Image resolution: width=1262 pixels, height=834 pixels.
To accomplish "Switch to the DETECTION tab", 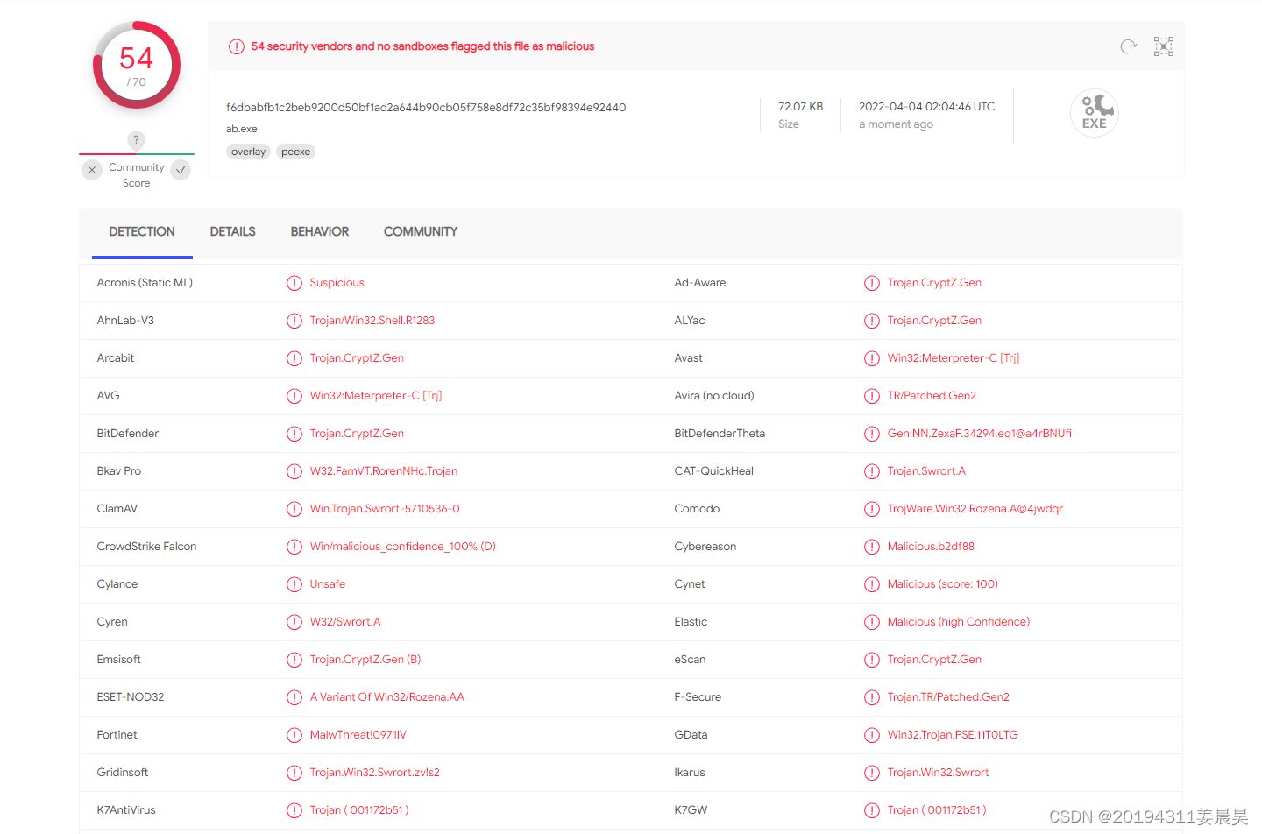I will [x=142, y=232].
